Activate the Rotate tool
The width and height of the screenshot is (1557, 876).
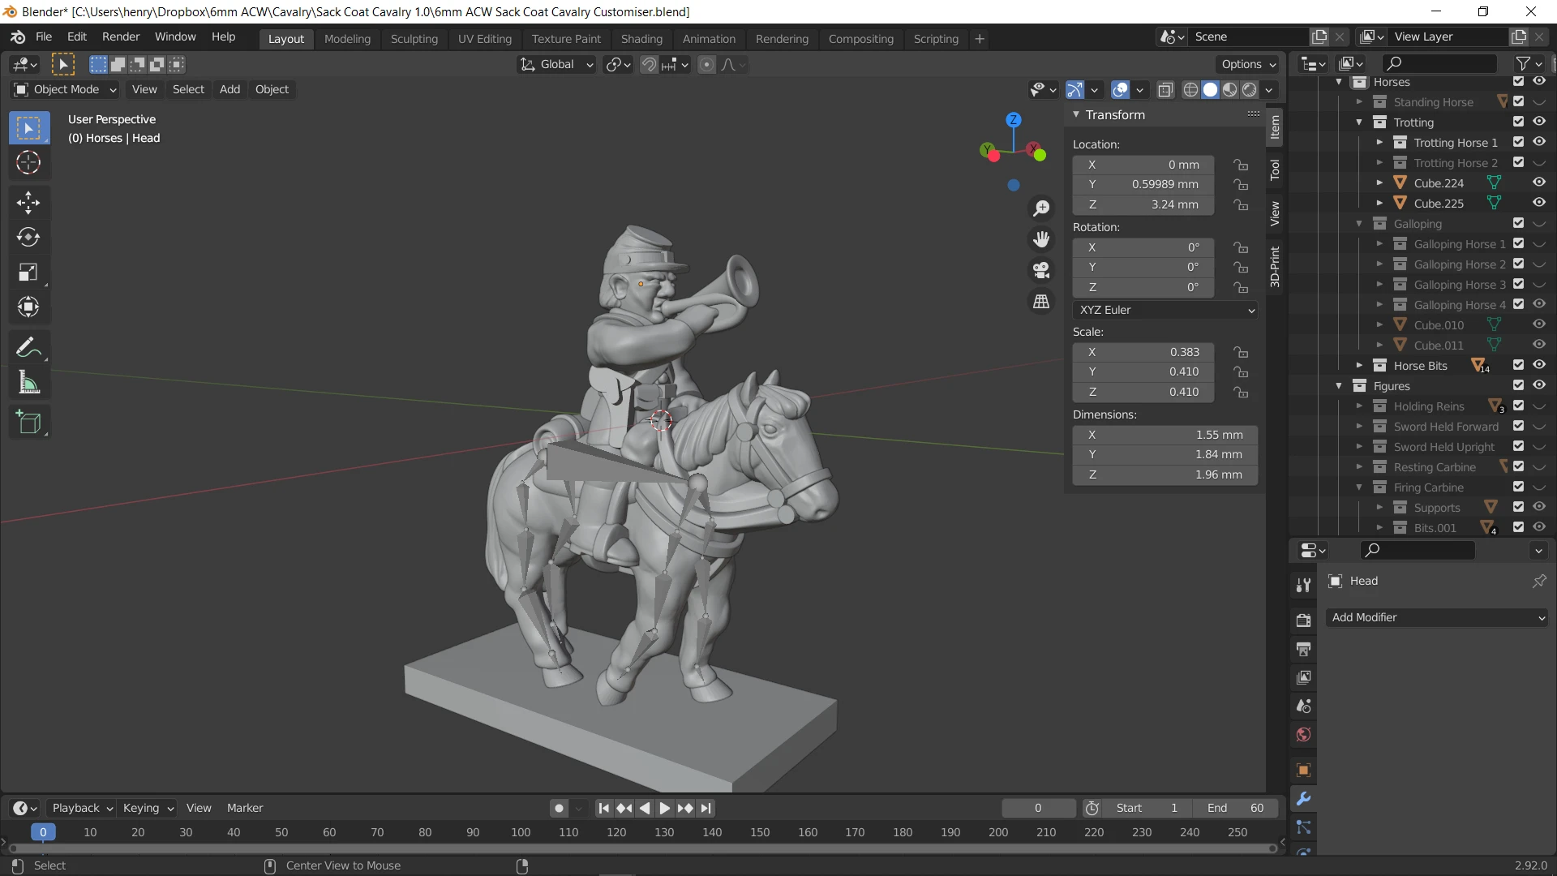(28, 238)
